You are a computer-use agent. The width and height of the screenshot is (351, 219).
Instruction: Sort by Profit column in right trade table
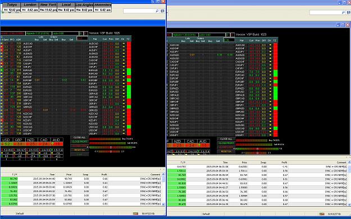[284, 162]
